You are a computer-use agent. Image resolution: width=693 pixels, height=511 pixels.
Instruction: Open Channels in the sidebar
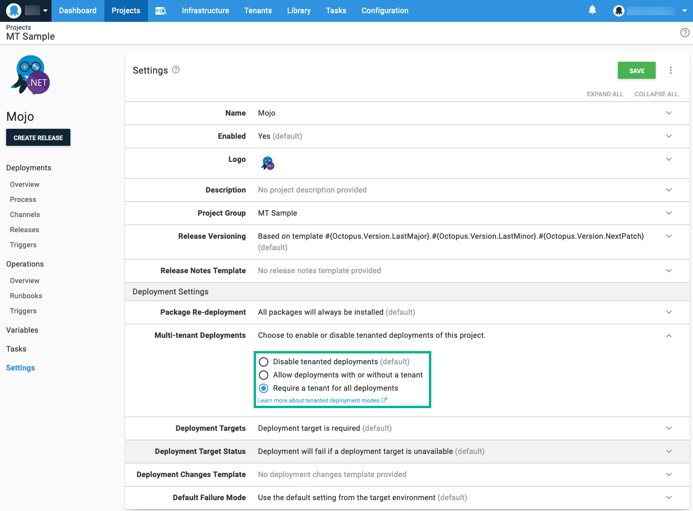click(x=25, y=215)
